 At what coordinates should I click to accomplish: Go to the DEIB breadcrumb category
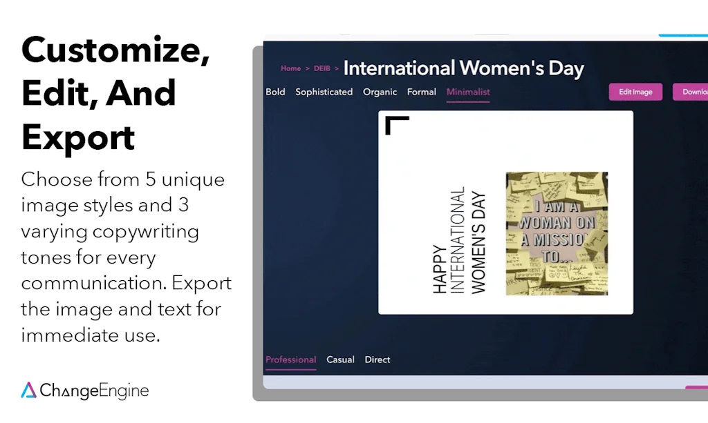(x=322, y=69)
